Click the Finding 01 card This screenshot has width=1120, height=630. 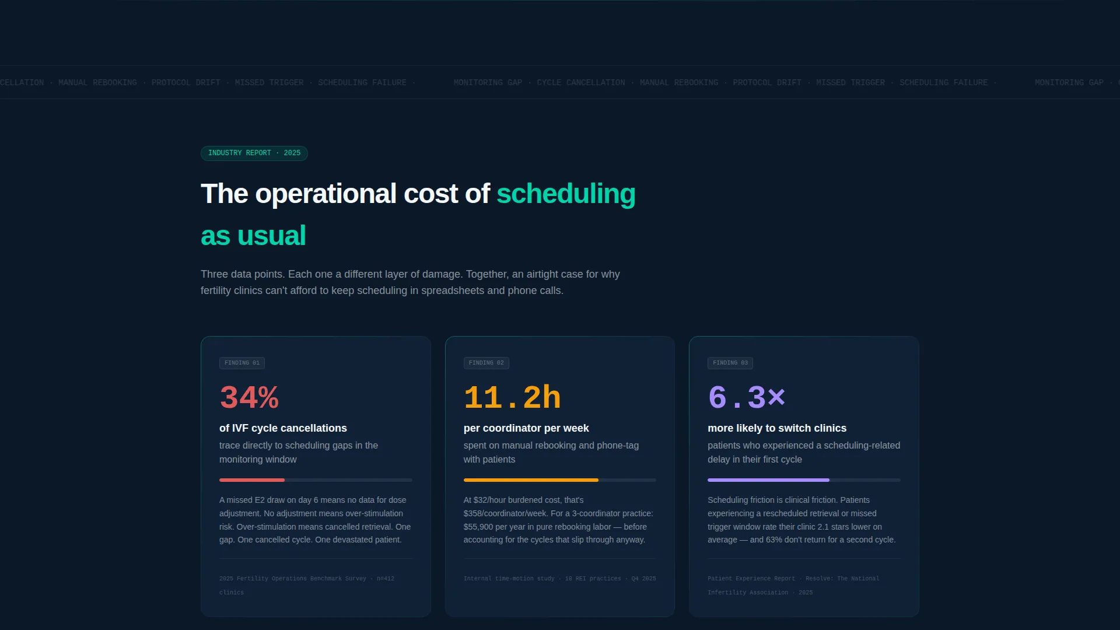[316, 477]
